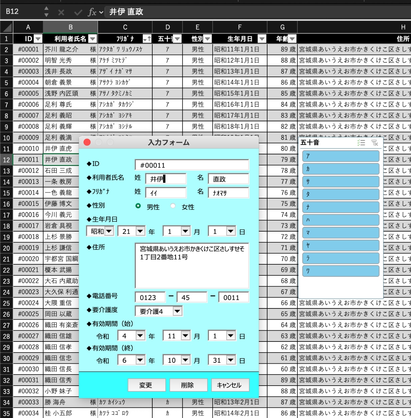Open 有効期間(終) year dropdown showing 6
The height and width of the screenshot is (418, 411).
pos(140,360)
